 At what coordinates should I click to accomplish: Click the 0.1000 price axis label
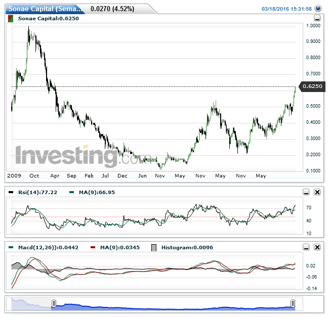(x=313, y=170)
